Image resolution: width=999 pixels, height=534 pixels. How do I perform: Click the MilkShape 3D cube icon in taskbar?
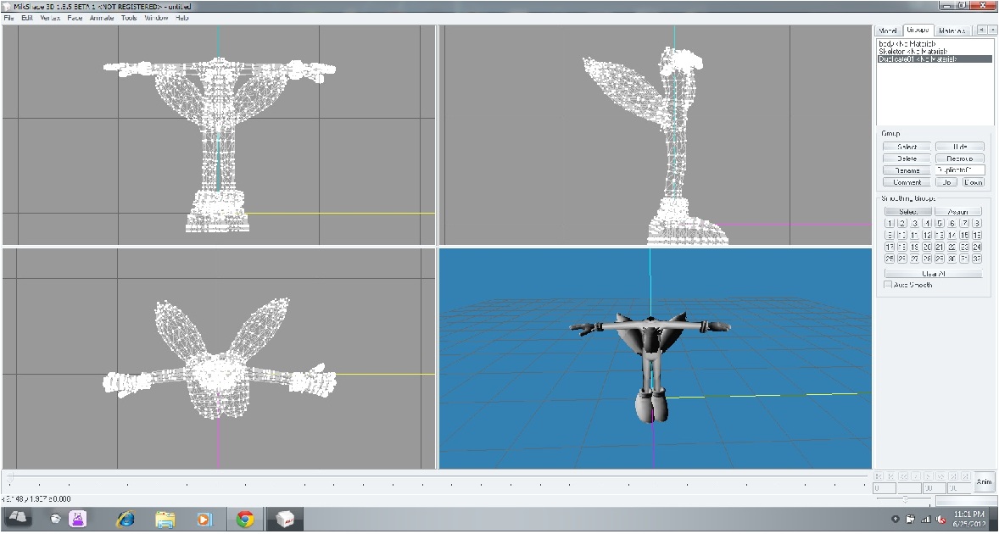[284, 520]
